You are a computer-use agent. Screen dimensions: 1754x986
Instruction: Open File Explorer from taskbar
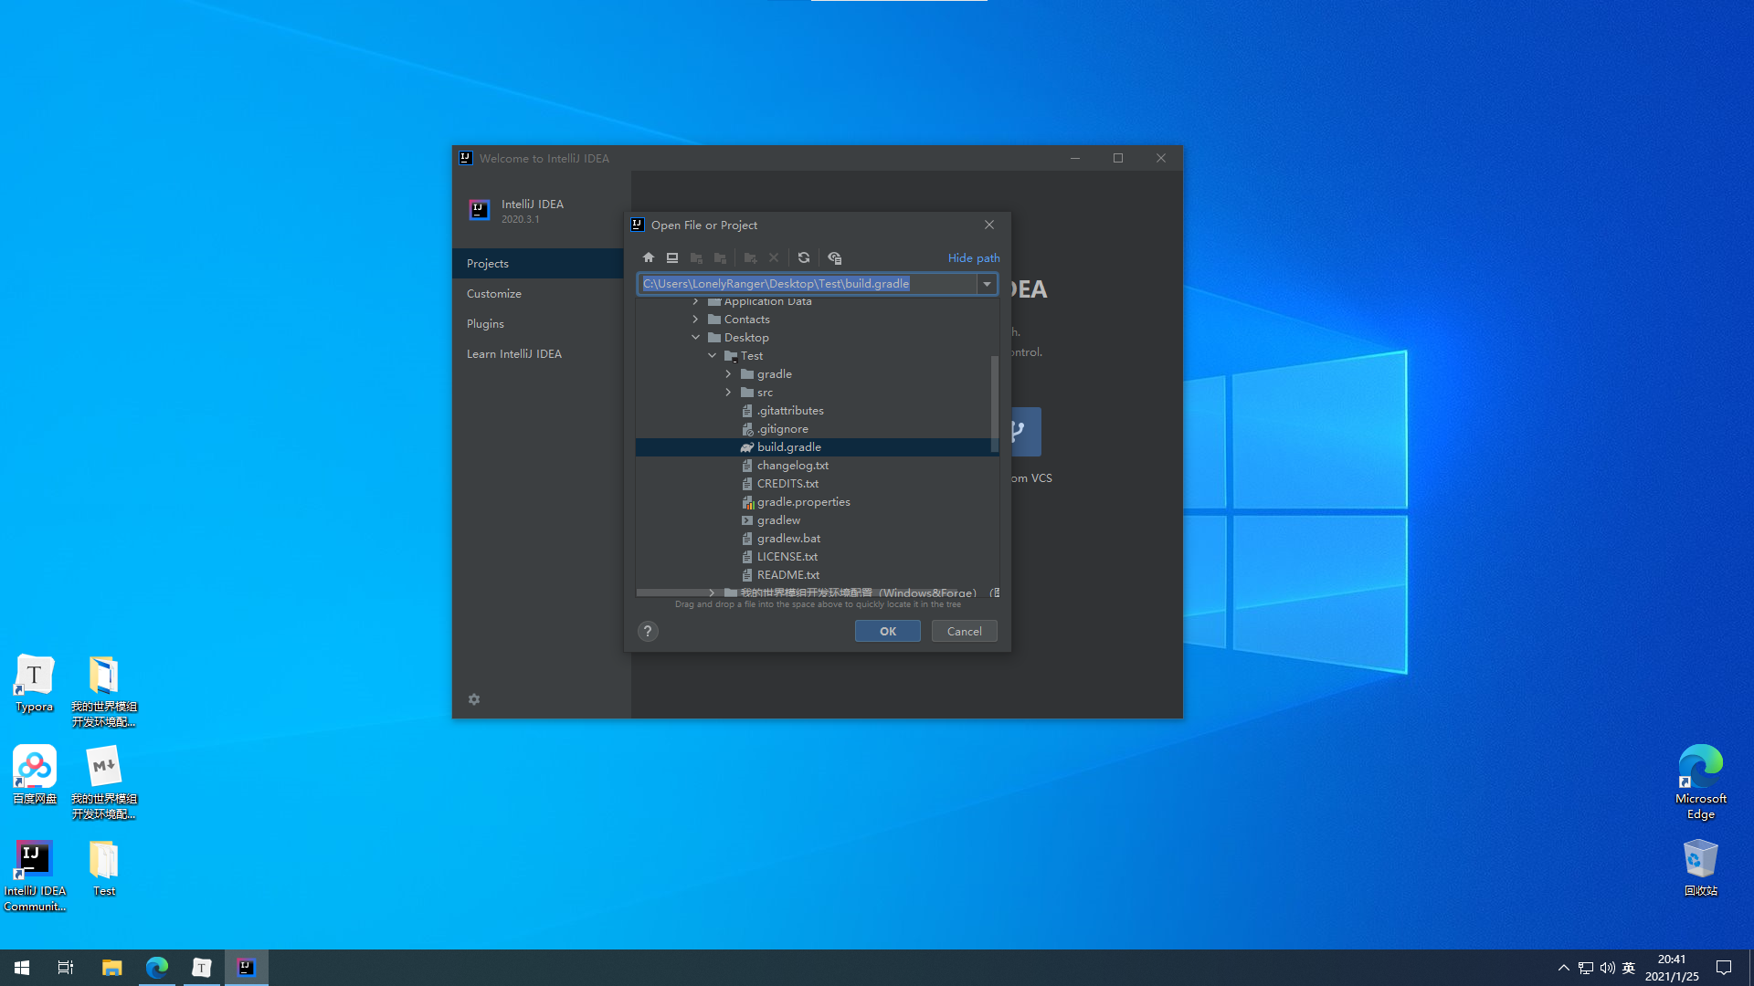[x=111, y=967]
